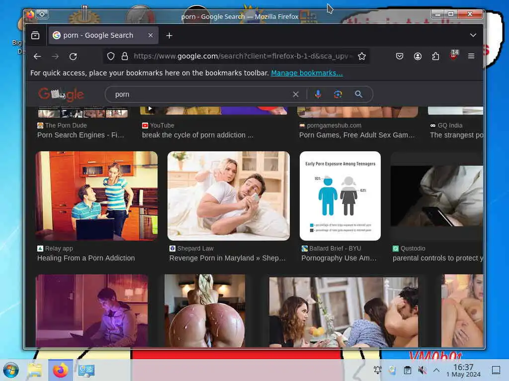
Task: Launch the file manager from the taskbar
Action: click(35, 370)
